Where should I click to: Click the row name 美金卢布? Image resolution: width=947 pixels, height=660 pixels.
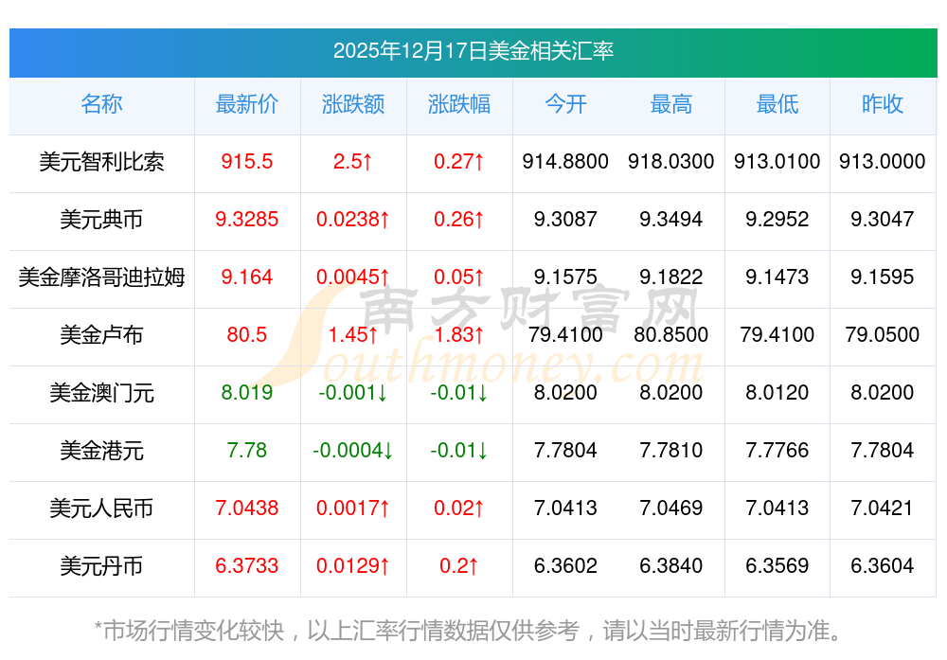(101, 334)
